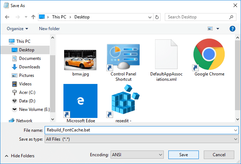Open the Encoding dropdown showing ANSI
The width and height of the screenshot is (241, 164).
(x=137, y=155)
